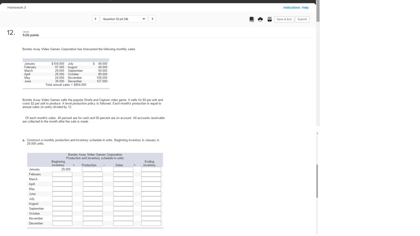Go to the next question arrow

click(x=152, y=19)
